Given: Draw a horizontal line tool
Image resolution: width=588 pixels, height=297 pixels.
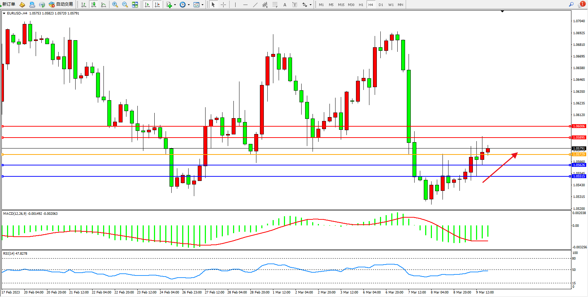Looking at the screenshot, I should [245, 5].
